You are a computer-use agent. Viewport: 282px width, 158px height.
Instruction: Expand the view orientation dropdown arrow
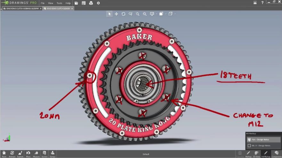point(175,14)
